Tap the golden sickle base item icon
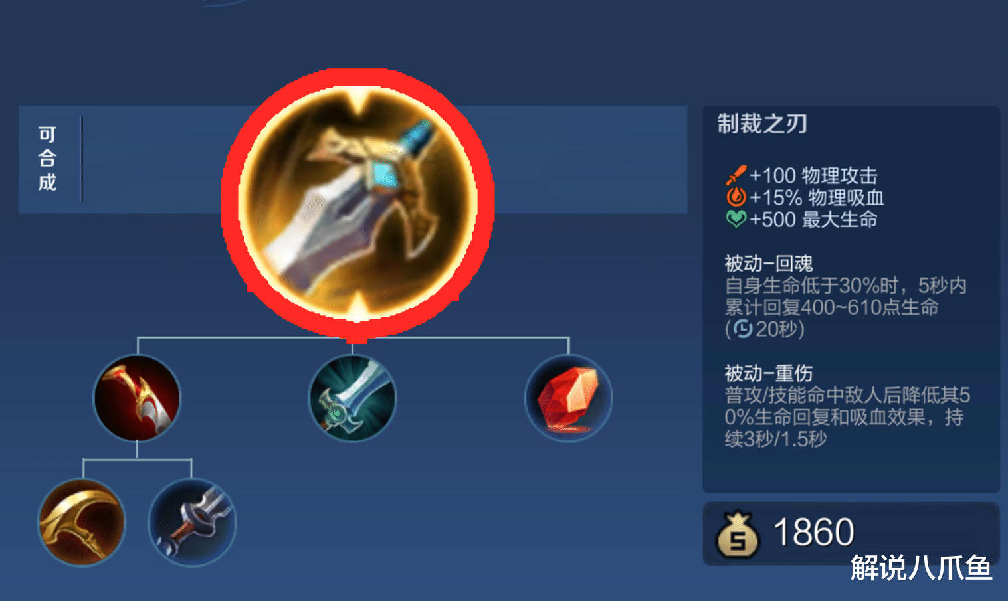This screenshot has height=601, width=1008. coord(82,522)
